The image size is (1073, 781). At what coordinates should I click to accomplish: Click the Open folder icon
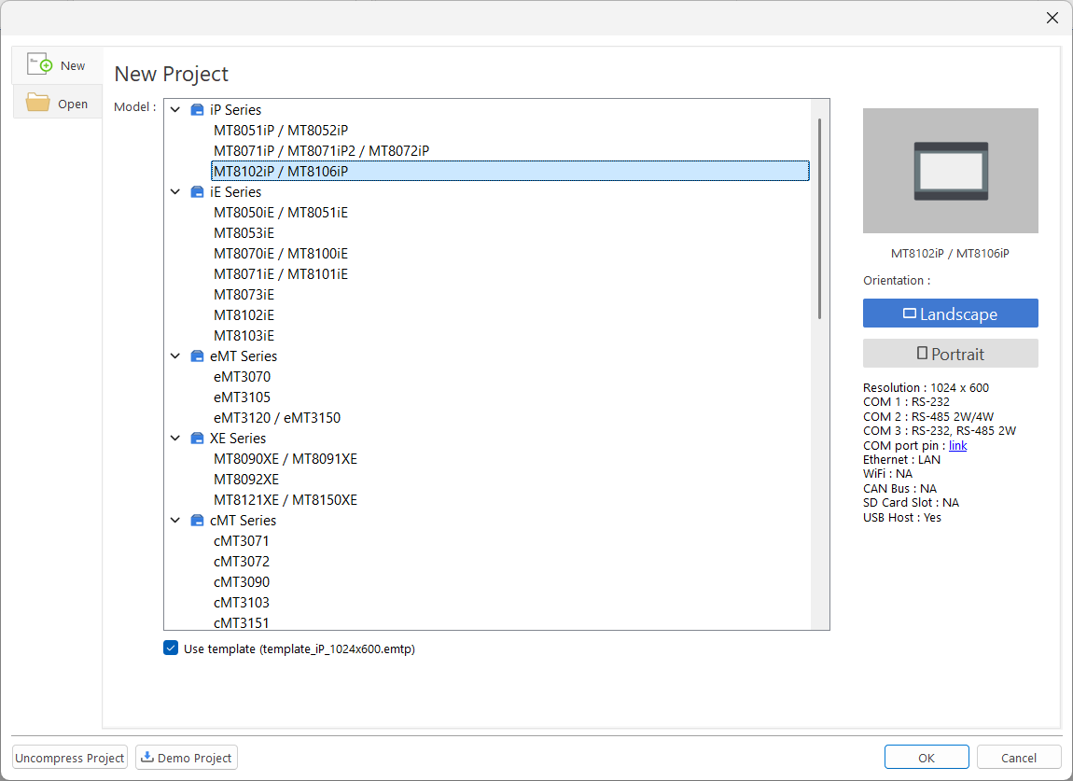point(37,103)
